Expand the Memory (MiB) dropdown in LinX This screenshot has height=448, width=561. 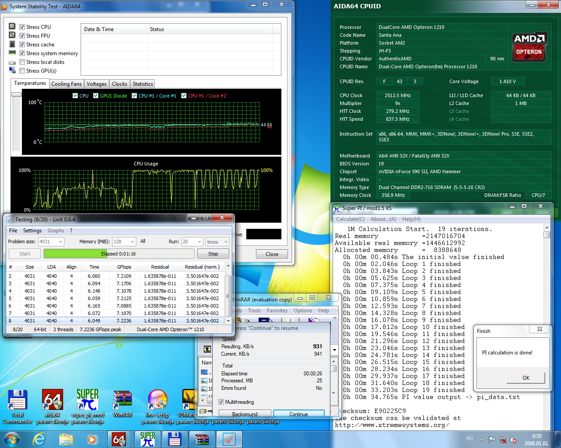click(132, 241)
